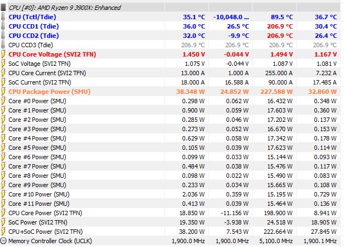Click lightning icon of CPU Core Power (SVI2 TFN)

pos(3,213)
